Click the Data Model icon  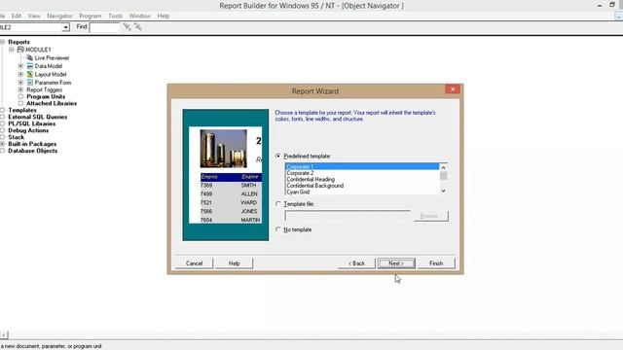coord(30,66)
